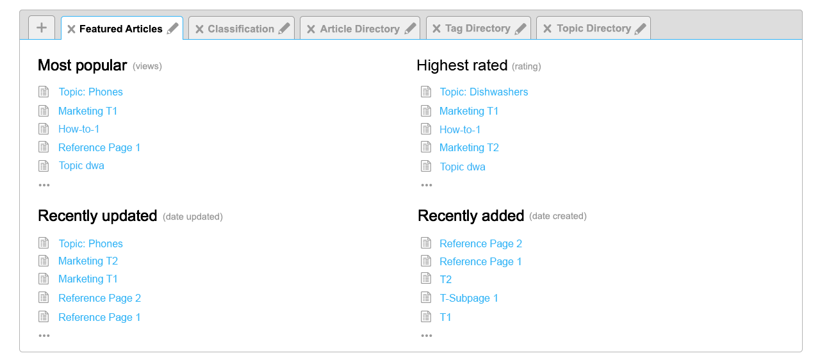Open Reference Page 2 under Recently added
This screenshot has height=360, width=820.
[x=480, y=243]
